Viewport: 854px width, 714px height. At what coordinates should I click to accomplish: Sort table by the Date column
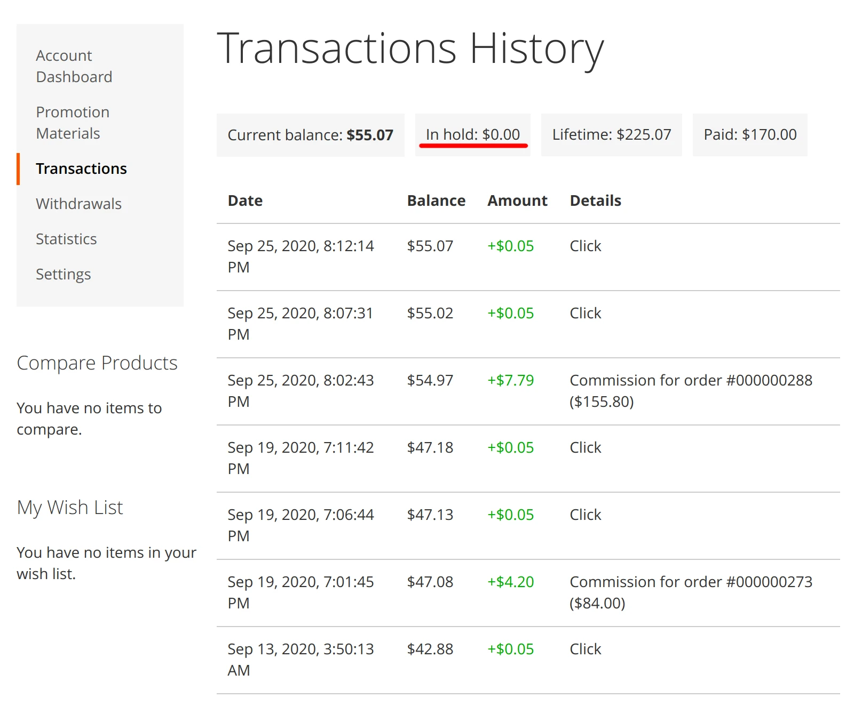pos(244,200)
